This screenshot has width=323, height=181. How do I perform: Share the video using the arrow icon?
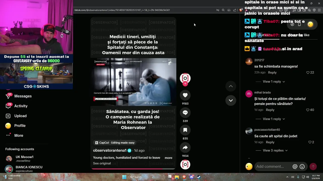click(185, 148)
